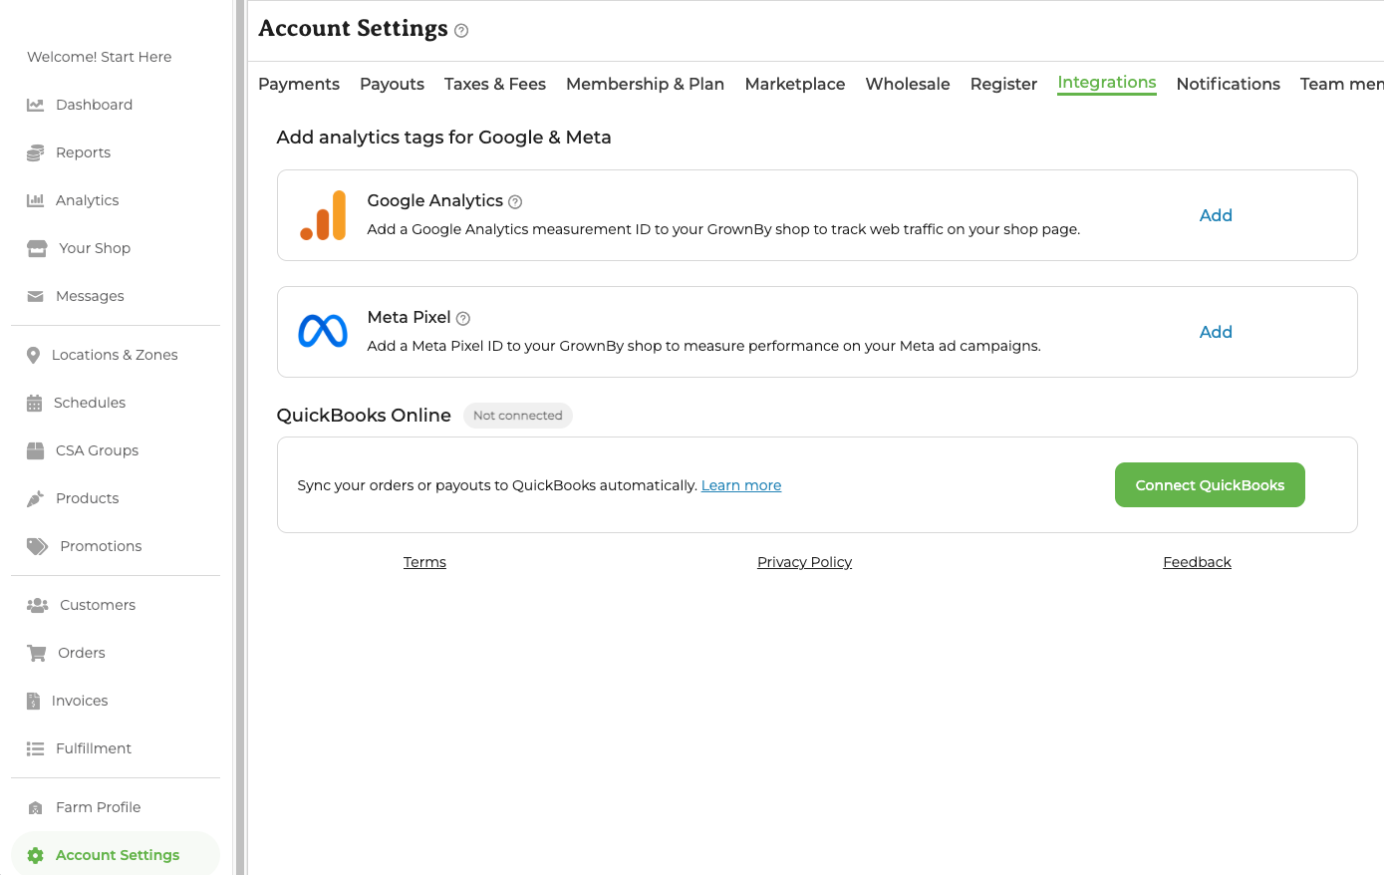Click the Products carrot icon

point(35,498)
